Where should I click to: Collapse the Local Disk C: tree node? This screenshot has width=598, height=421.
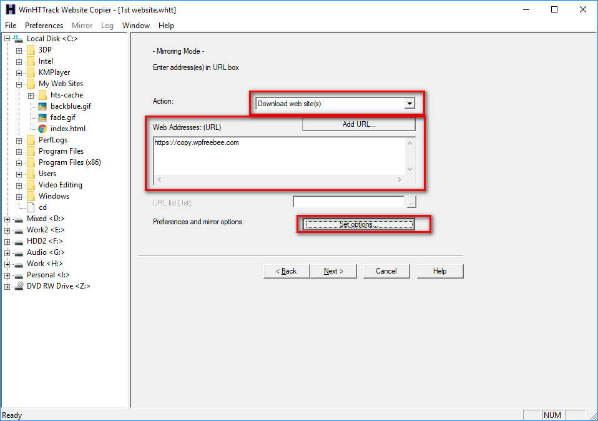click(7, 39)
